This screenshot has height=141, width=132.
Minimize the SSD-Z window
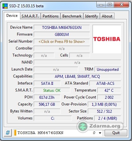(x=101, y=5)
